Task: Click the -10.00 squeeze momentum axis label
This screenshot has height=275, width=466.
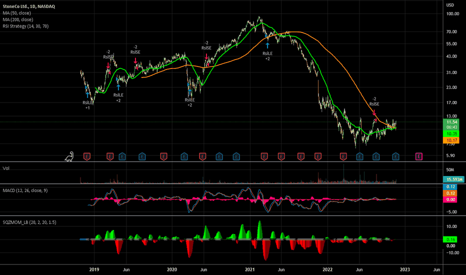Action: coord(452,252)
